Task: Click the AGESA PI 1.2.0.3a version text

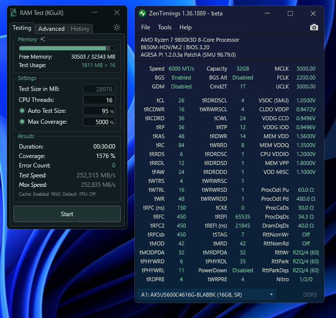Action: point(188,55)
